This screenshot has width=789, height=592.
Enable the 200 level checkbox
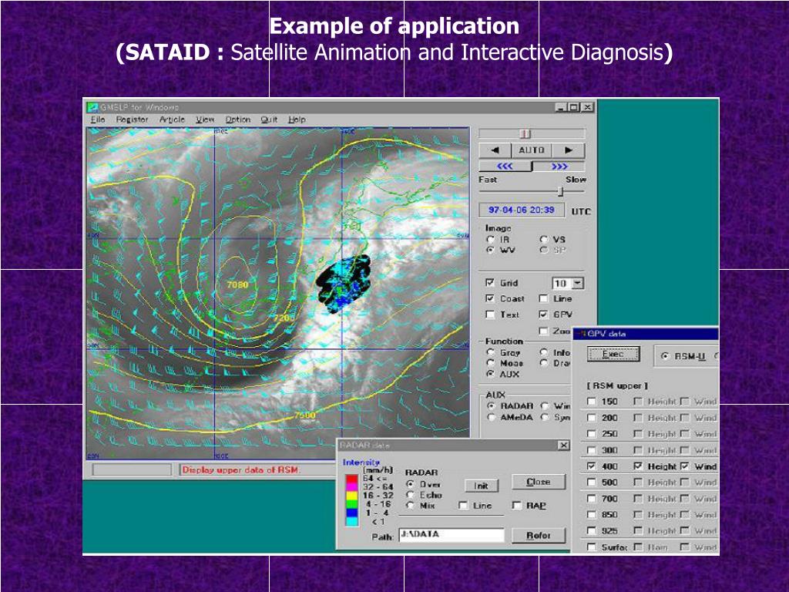592,418
